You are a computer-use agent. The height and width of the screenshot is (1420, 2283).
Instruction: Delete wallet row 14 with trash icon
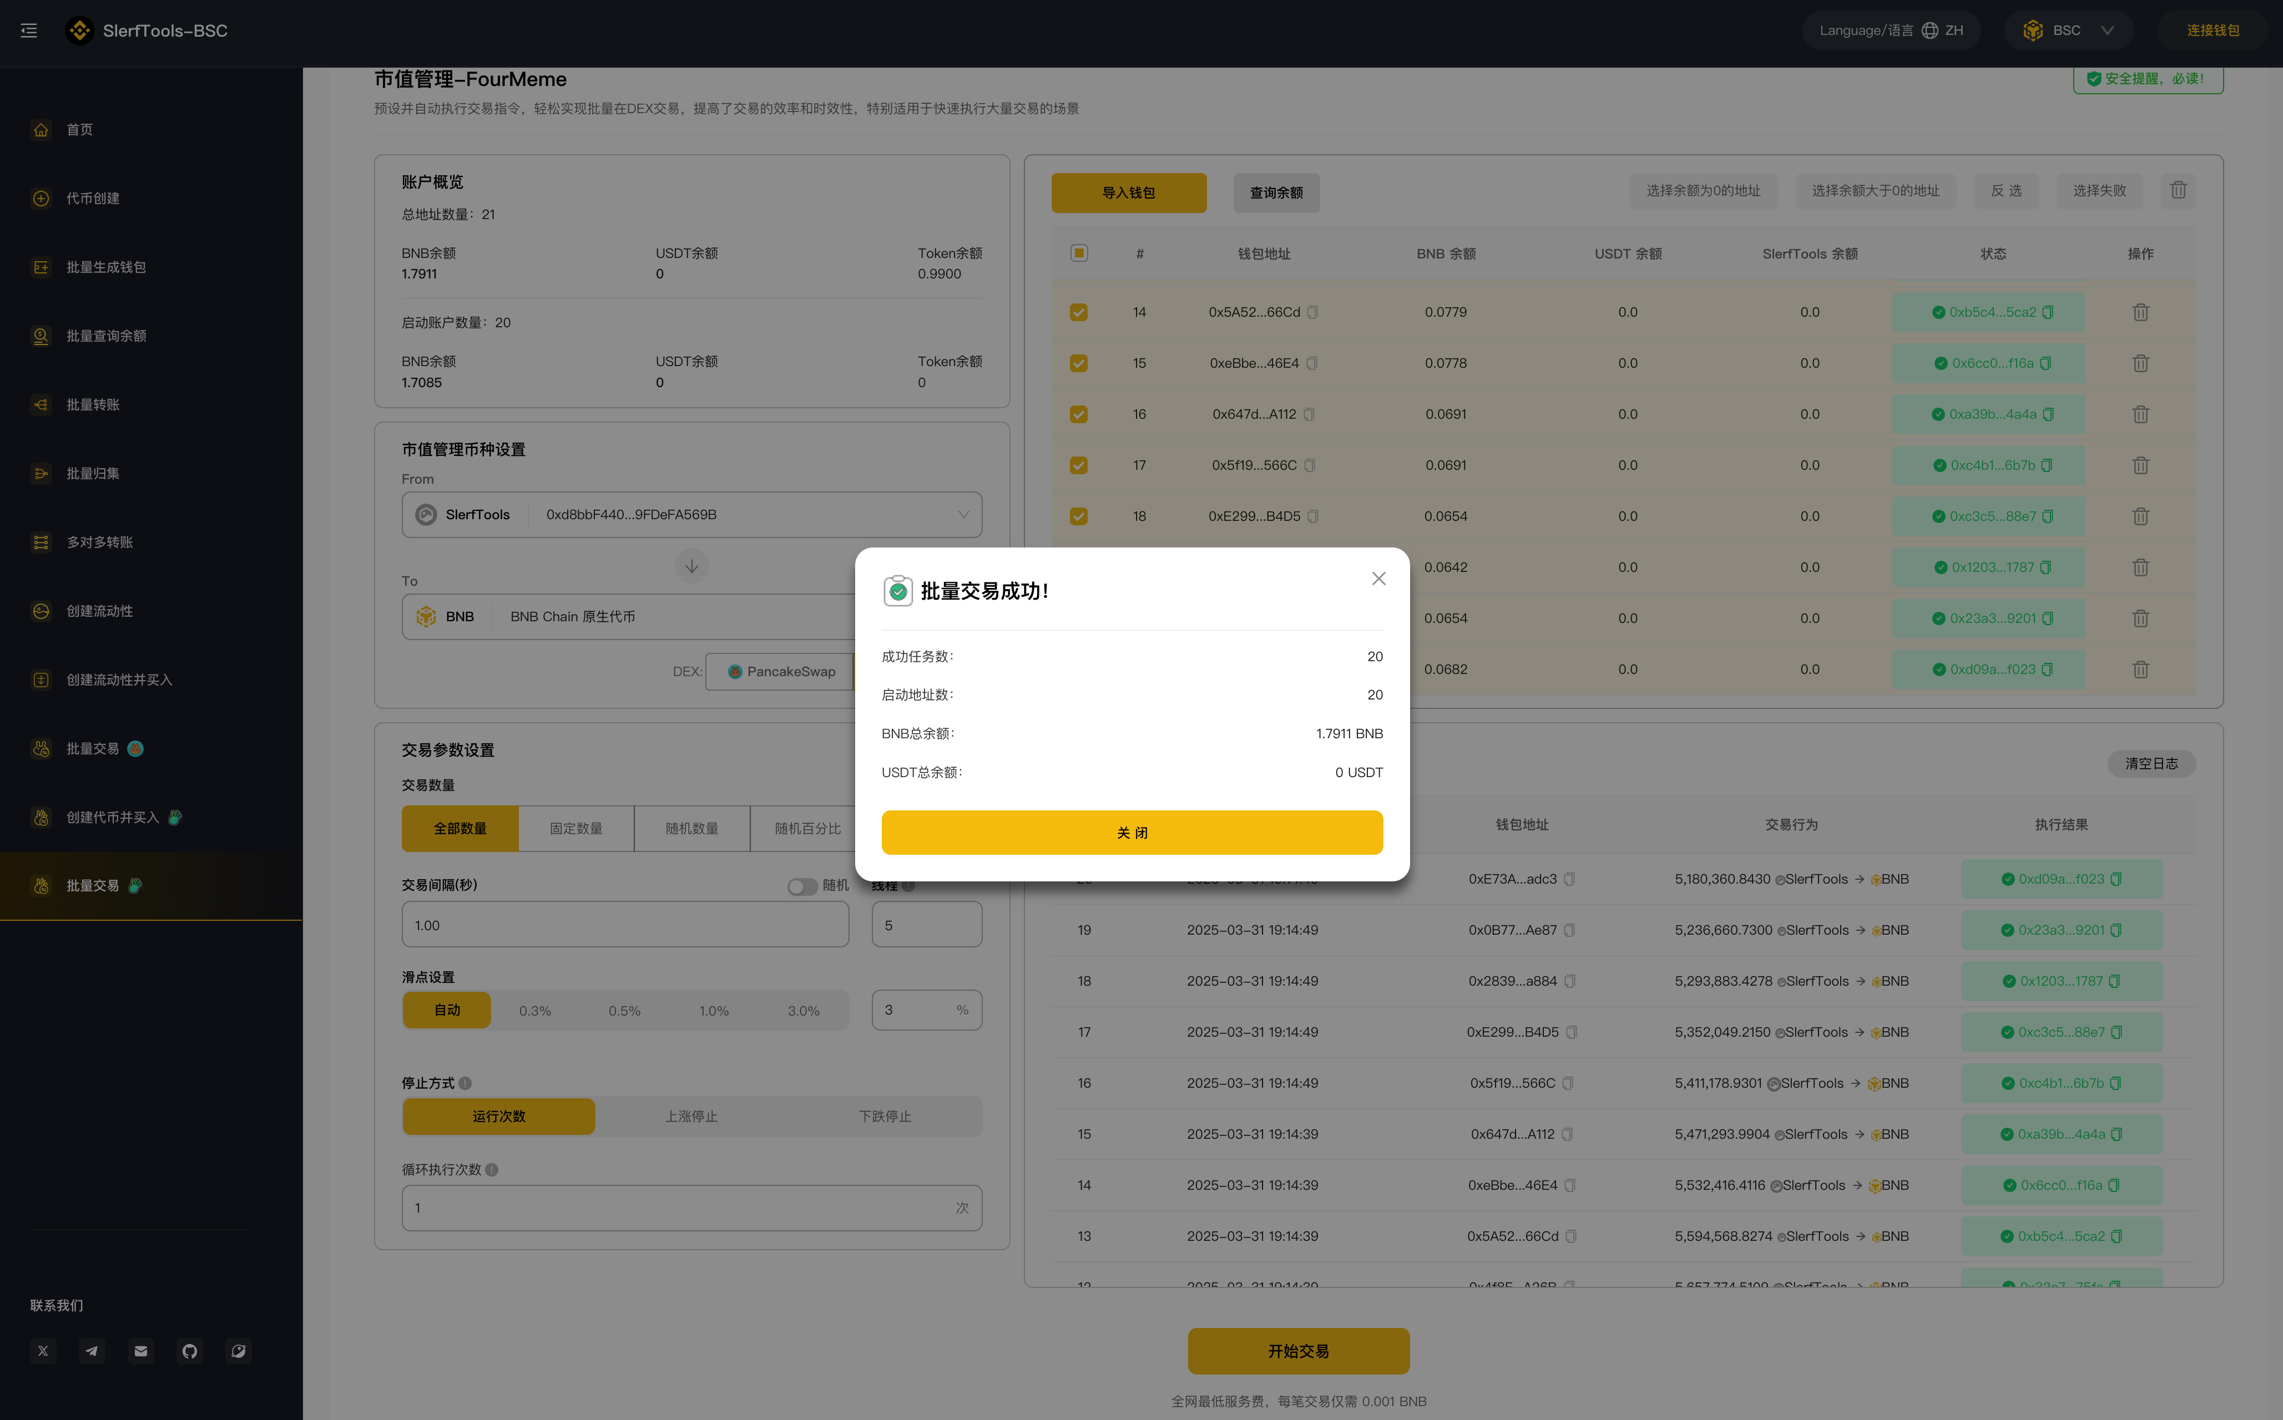(x=2140, y=312)
